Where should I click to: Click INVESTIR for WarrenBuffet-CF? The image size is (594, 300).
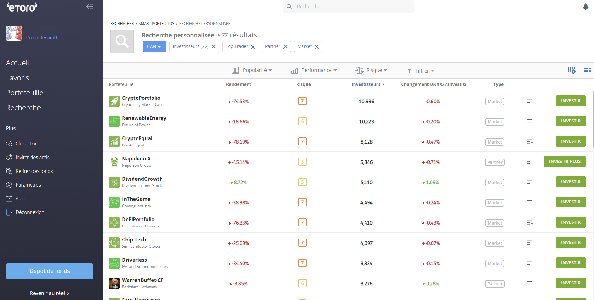[x=571, y=283]
